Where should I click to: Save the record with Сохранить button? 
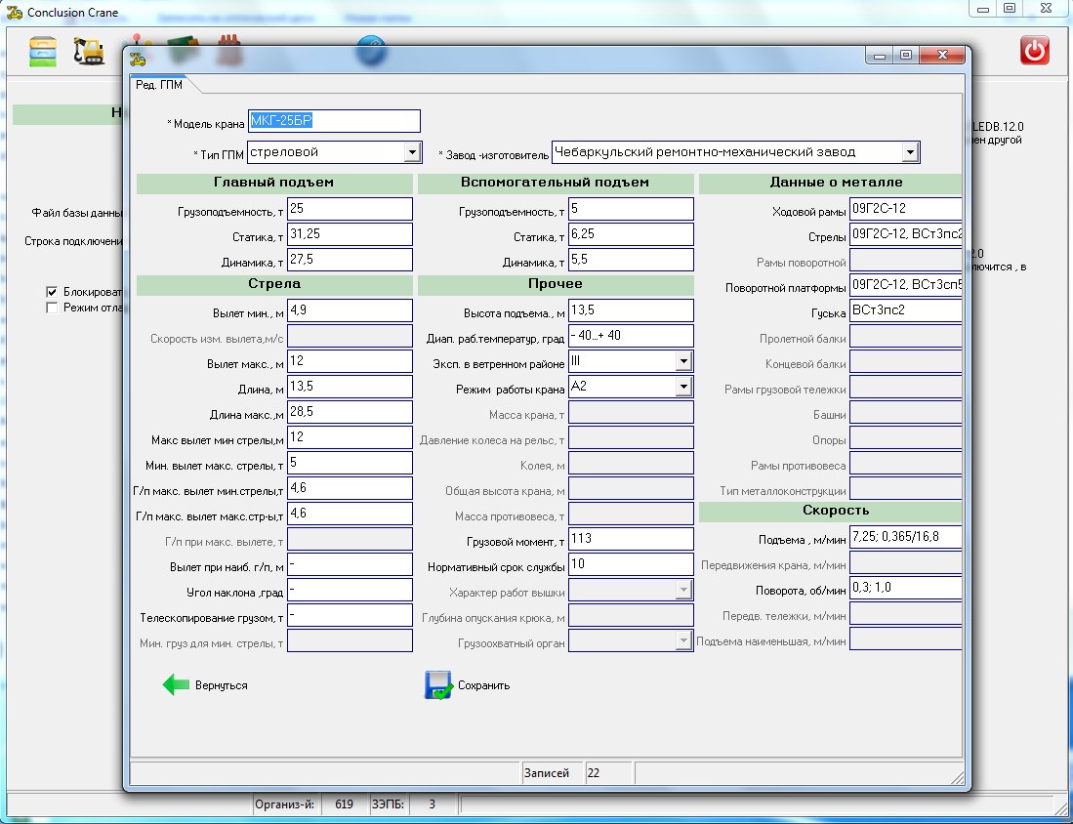point(468,685)
